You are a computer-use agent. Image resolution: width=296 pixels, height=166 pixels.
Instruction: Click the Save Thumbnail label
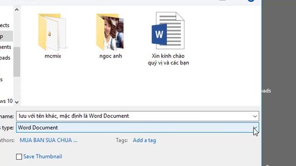coord(43,156)
